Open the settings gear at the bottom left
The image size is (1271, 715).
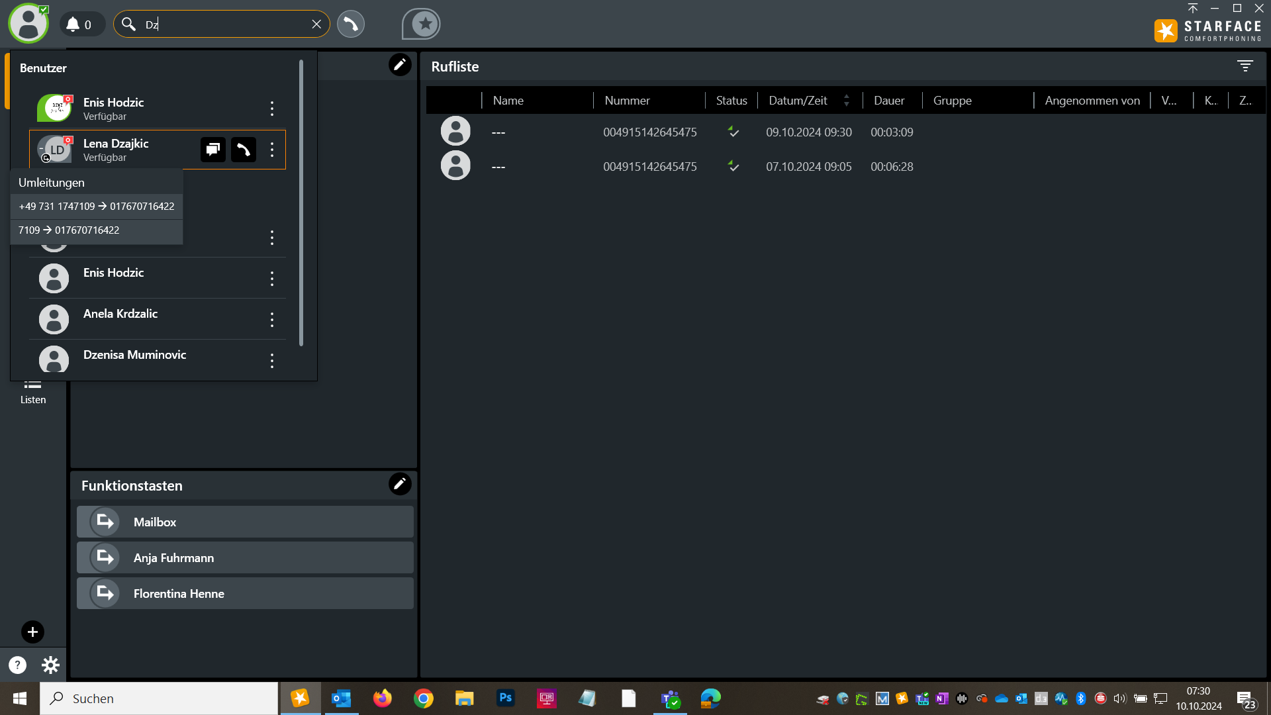click(50, 665)
